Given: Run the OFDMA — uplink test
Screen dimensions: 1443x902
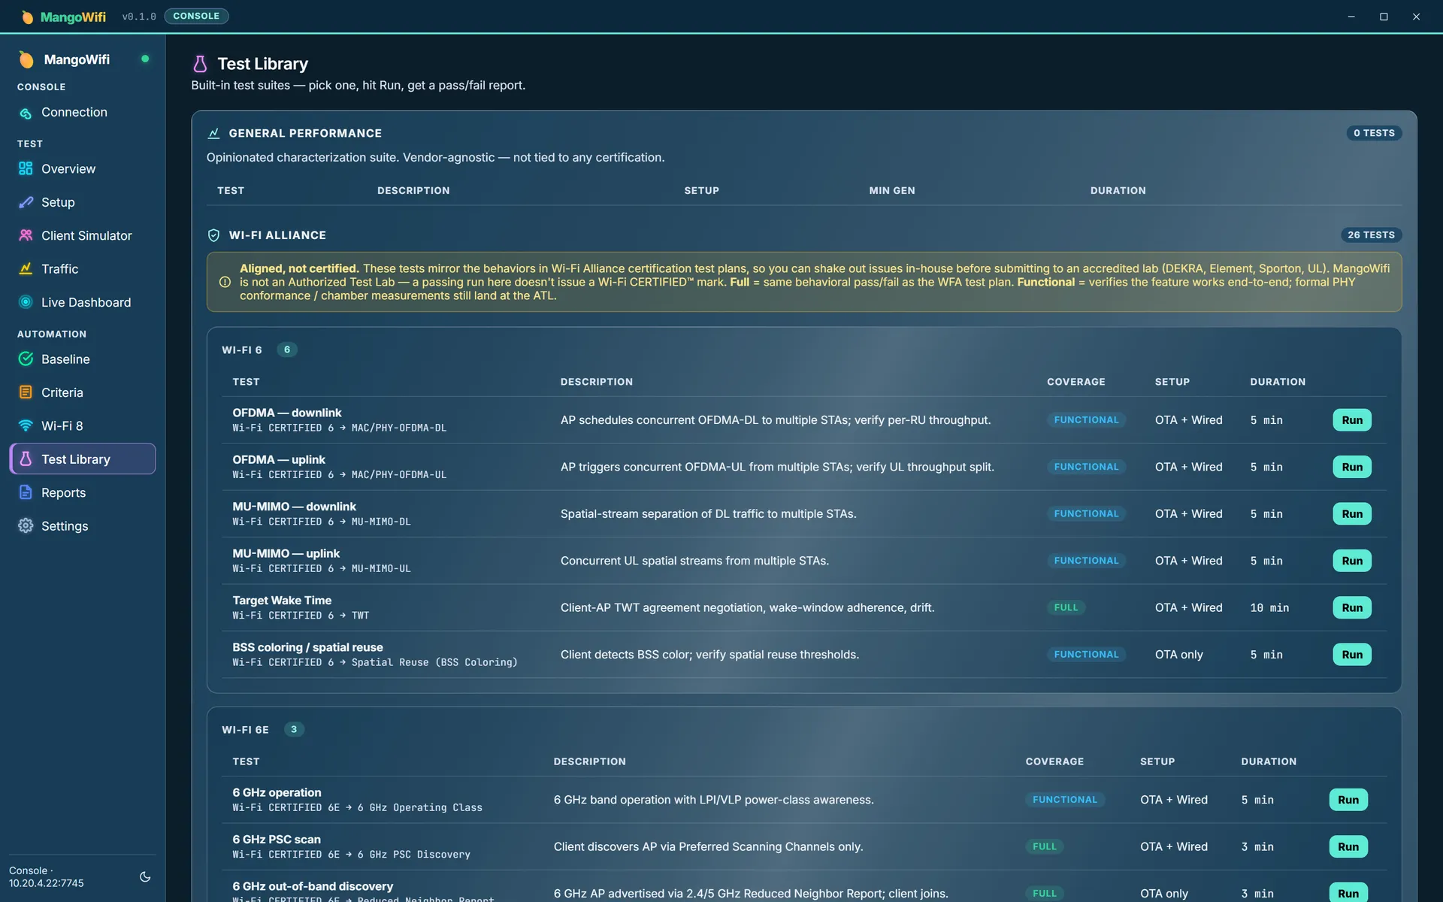Looking at the screenshot, I should point(1352,467).
